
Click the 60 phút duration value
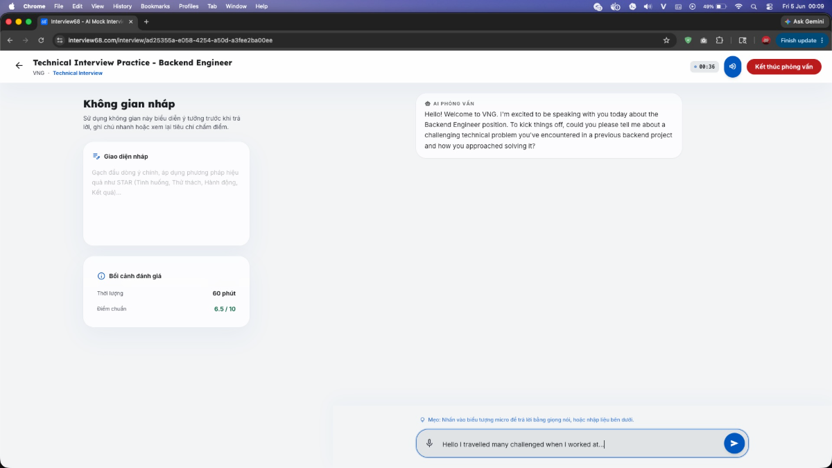[x=224, y=293]
